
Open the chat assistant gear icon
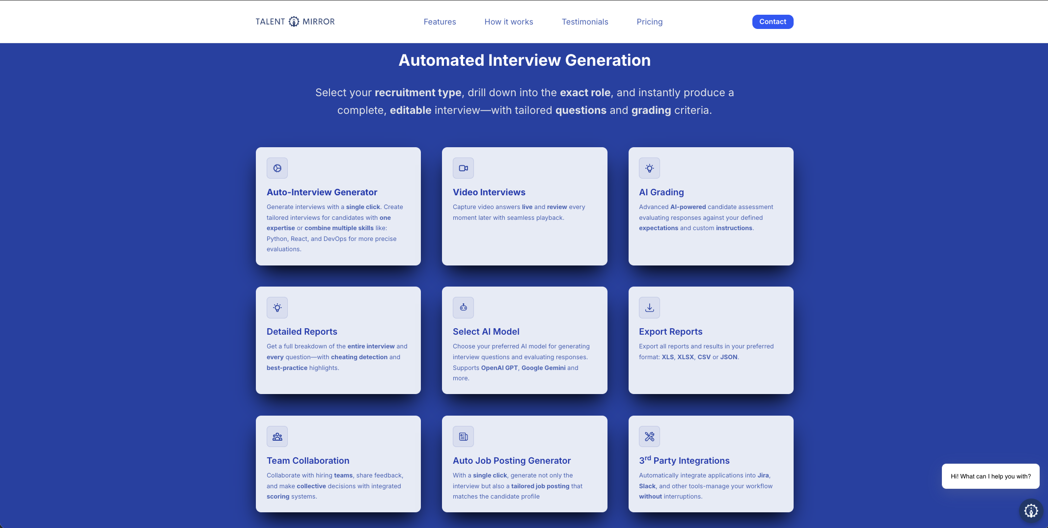(x=1030, y=510)
